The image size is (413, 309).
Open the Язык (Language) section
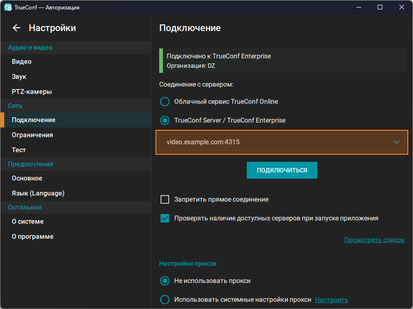76,193
